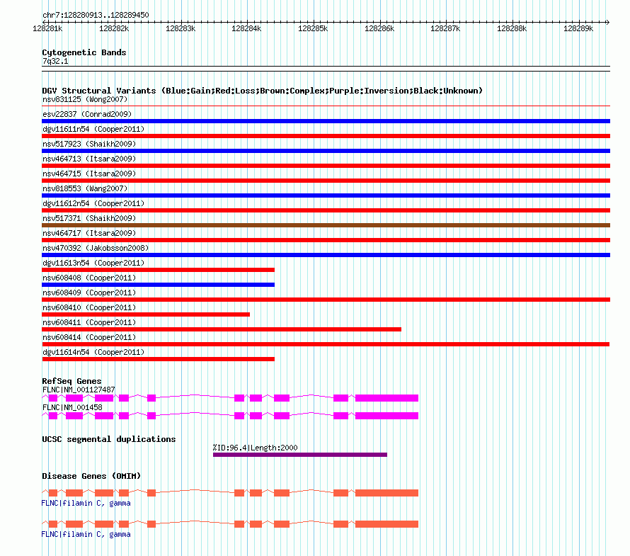
Task: Click the 128285k ruler tick label
Action: [313, 28]
